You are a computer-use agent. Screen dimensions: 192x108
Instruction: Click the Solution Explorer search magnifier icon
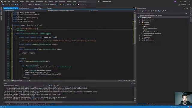coord(187,13)
